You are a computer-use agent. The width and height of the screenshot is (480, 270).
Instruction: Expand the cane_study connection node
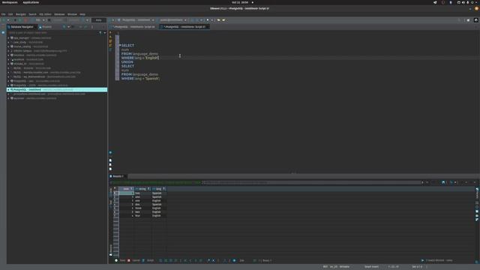[8, 42]
